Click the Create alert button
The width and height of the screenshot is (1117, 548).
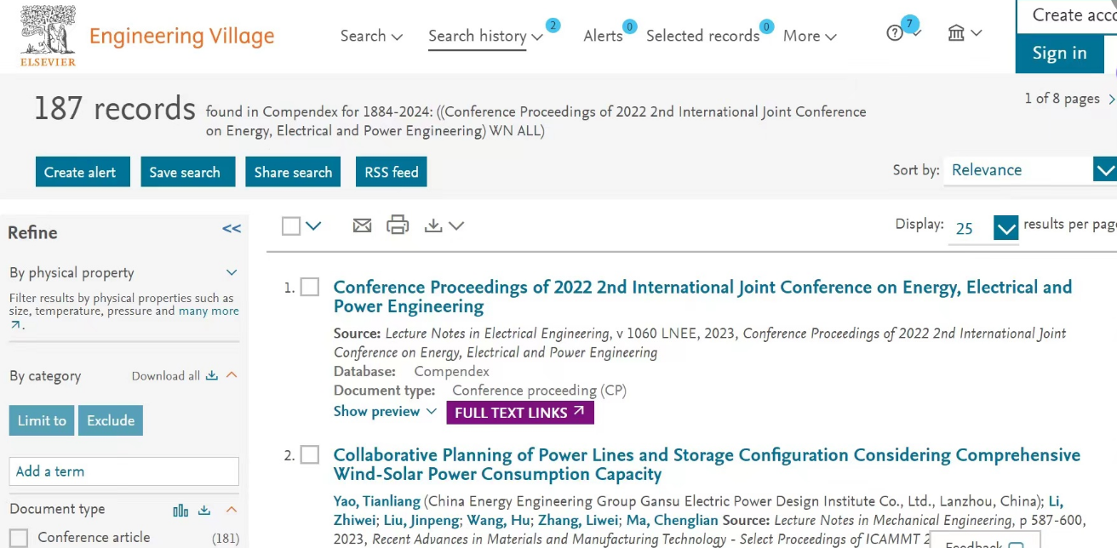coord(83,172)
